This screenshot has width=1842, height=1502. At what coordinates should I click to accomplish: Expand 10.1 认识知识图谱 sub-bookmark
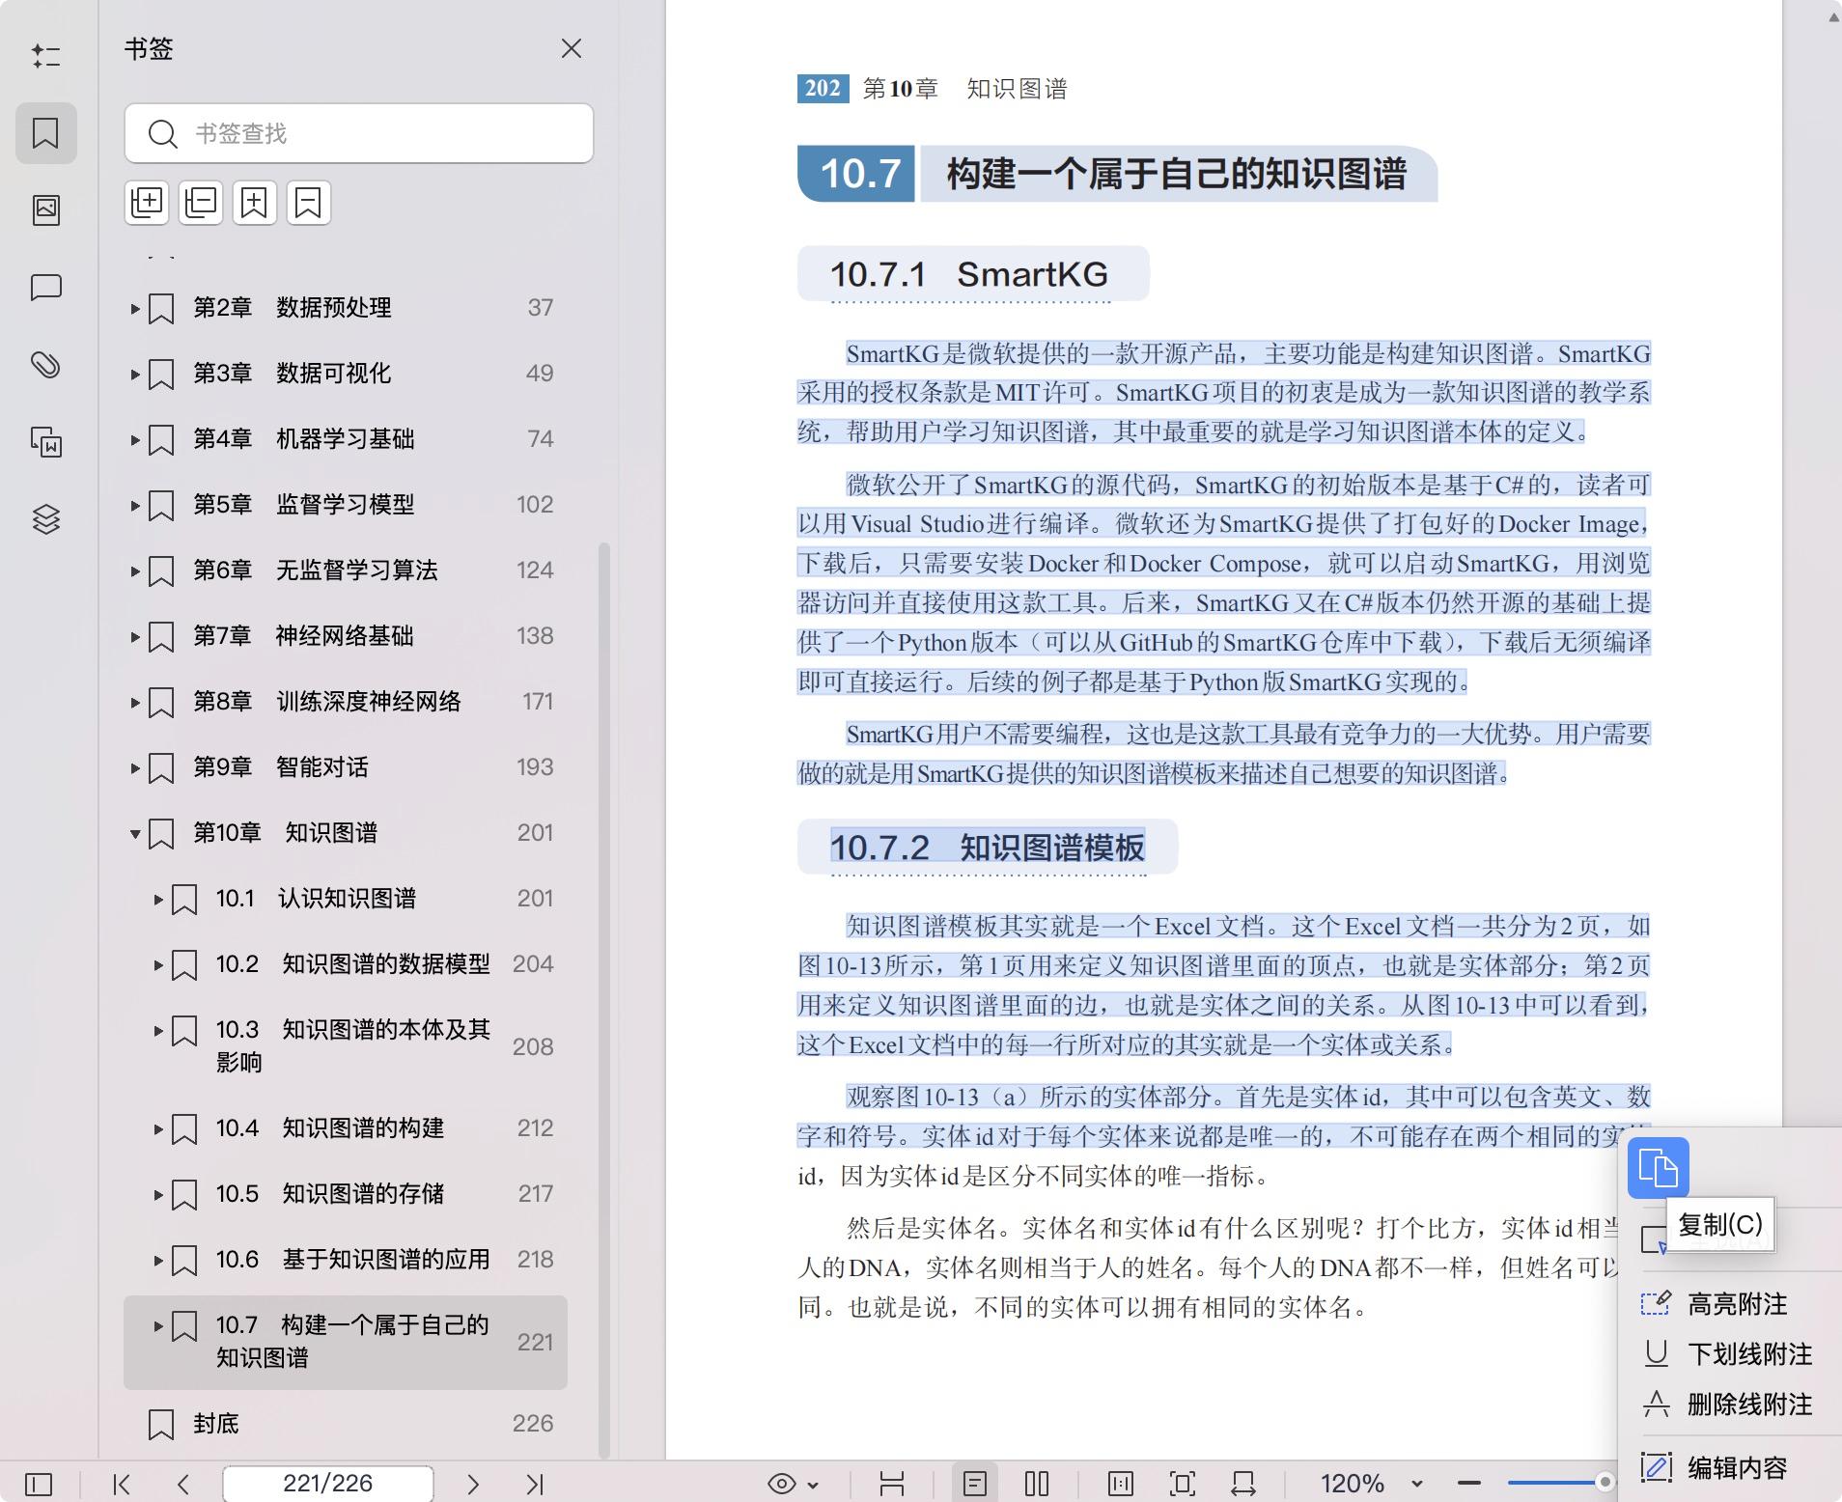(x=158, y=900)
